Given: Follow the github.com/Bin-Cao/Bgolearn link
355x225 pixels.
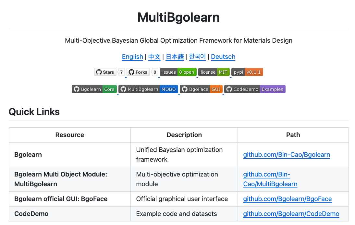Looking at the screenshot, I should 287,155.
